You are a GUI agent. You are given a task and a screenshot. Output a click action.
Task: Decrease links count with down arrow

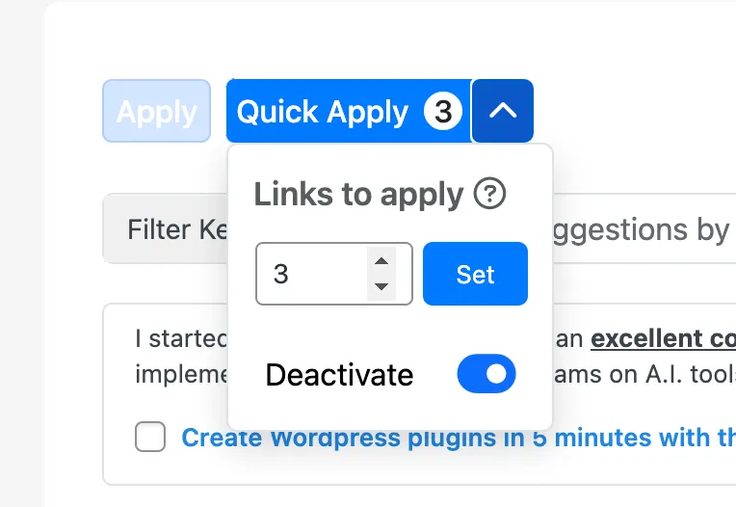point(381,286)
